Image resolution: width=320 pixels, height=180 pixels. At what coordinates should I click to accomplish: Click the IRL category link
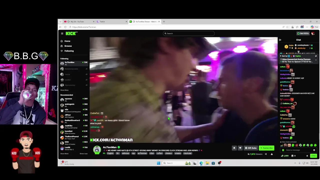point(104,153)
